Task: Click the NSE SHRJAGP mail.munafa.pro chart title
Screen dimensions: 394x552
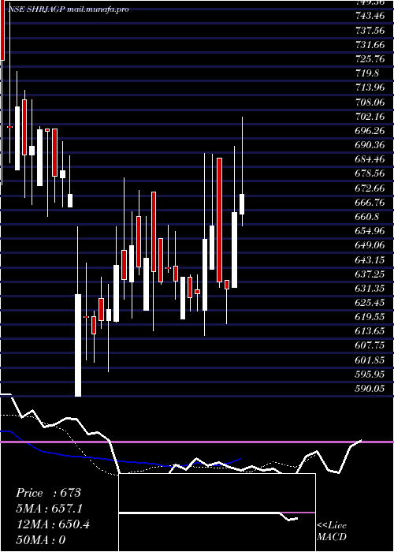Action: pos(69,9)
